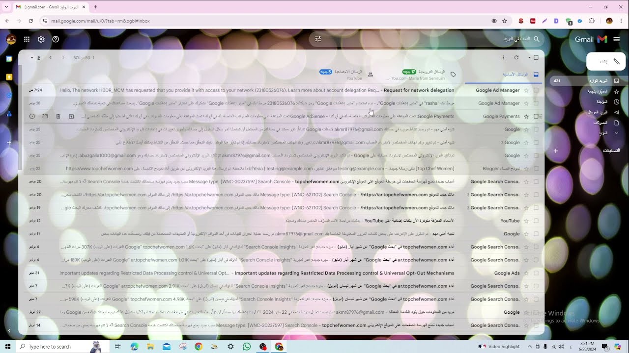Click the إنشاء (Compose) button
The width and height of the screenshot is (629, 353).
(x=606, y=61)
